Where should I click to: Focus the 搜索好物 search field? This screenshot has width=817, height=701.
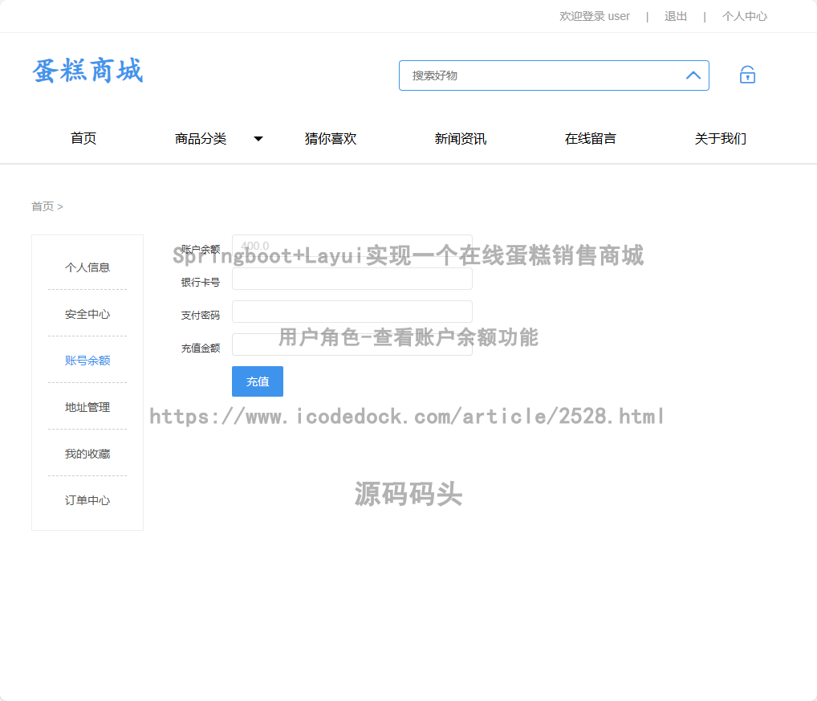554,75
